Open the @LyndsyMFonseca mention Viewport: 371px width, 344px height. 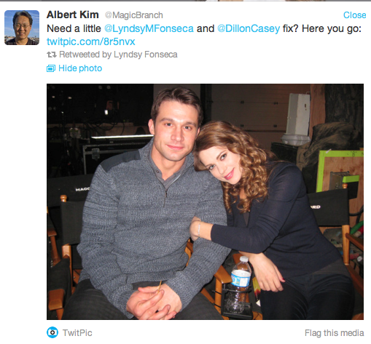pos(149,28)
